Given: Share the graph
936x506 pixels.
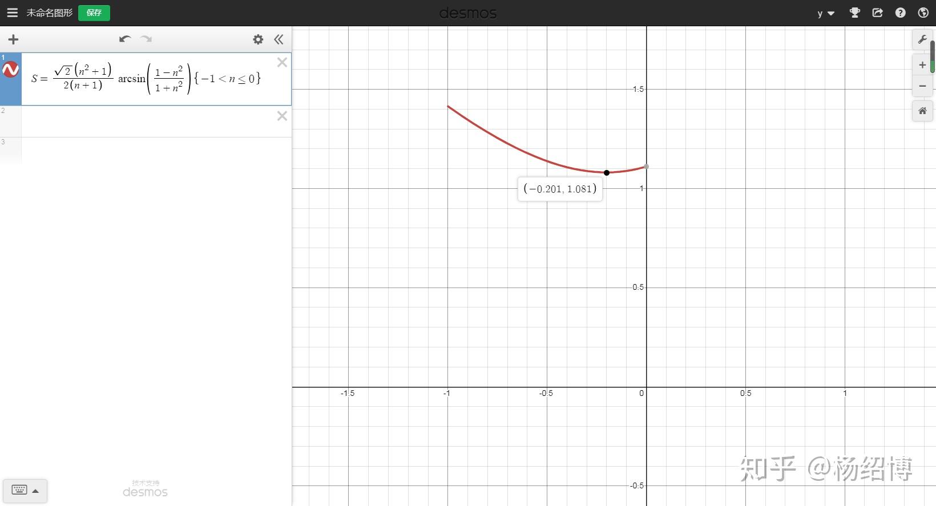Looking at the screenshot, I should coord(878,13).
